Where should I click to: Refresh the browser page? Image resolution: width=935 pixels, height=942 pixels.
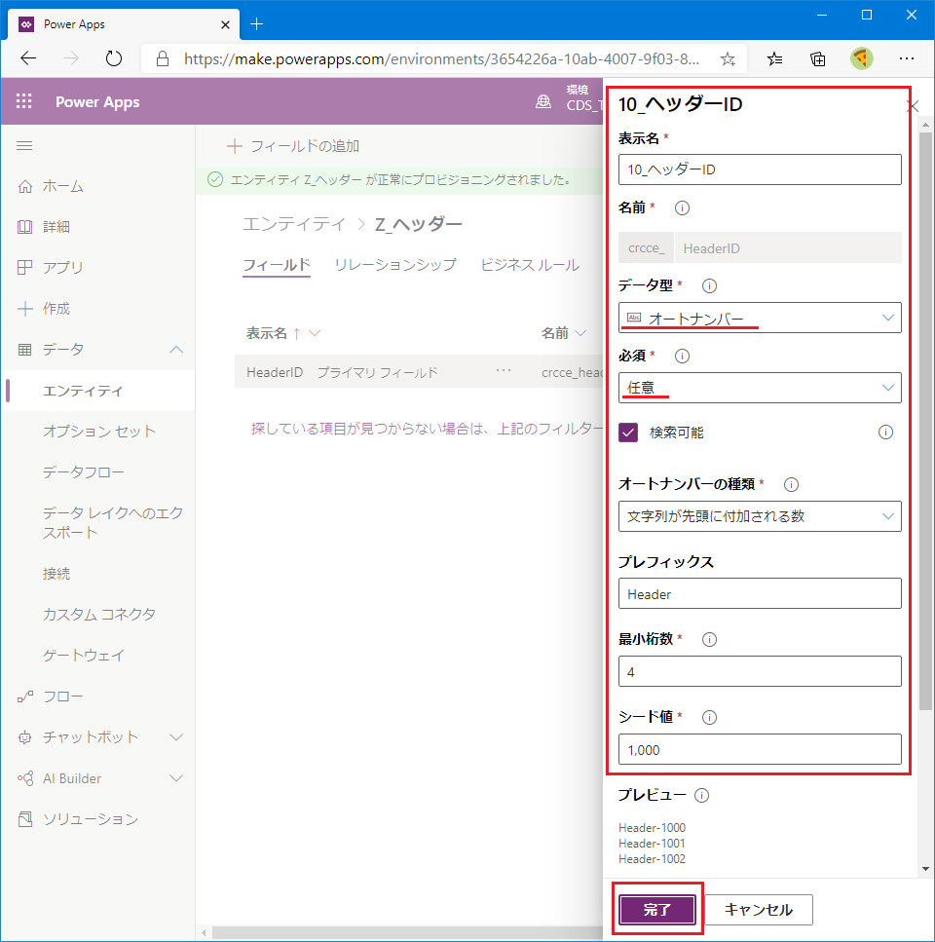coord(114,58)
